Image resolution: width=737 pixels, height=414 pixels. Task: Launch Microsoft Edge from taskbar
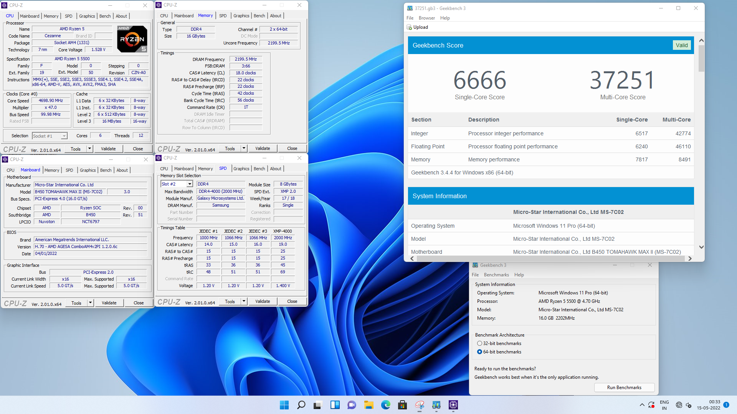tap(386, 405)
